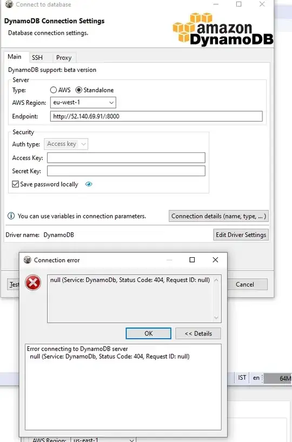Select the Standalone radio button
The width and height of the screenshot is (292, 442).
(x=79, y=90)
